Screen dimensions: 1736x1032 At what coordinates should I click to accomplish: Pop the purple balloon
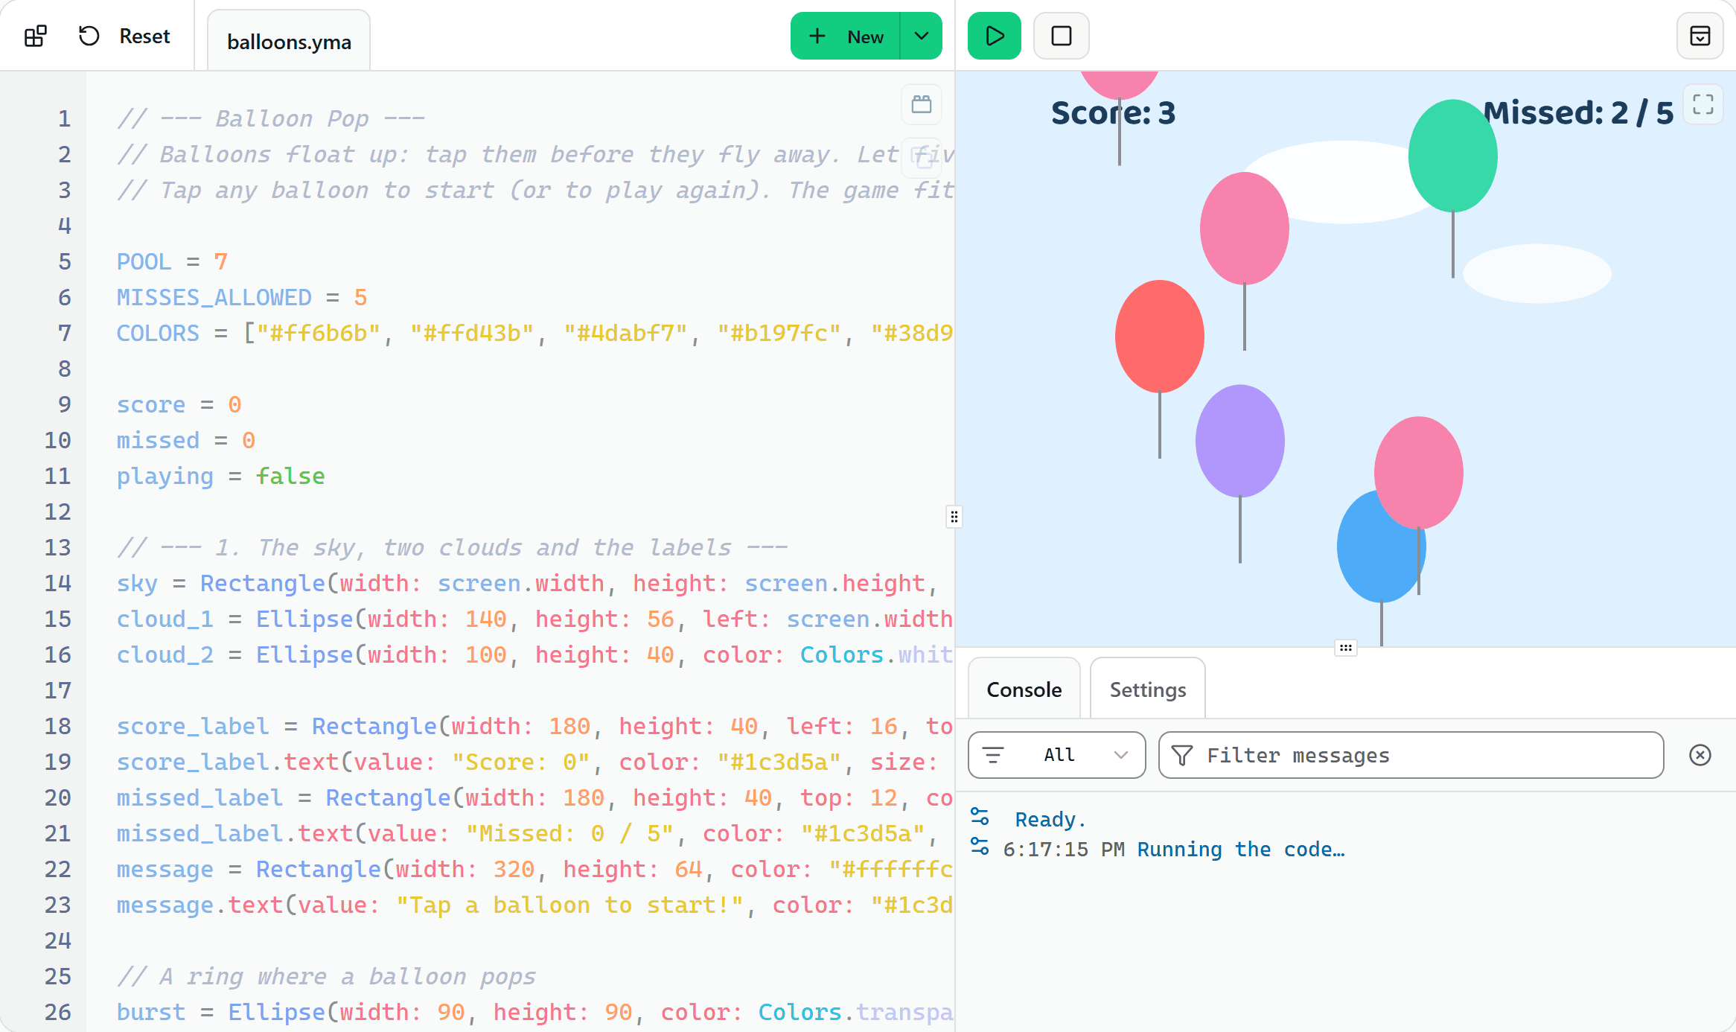pyautogui.click(x=1240, y=441)
